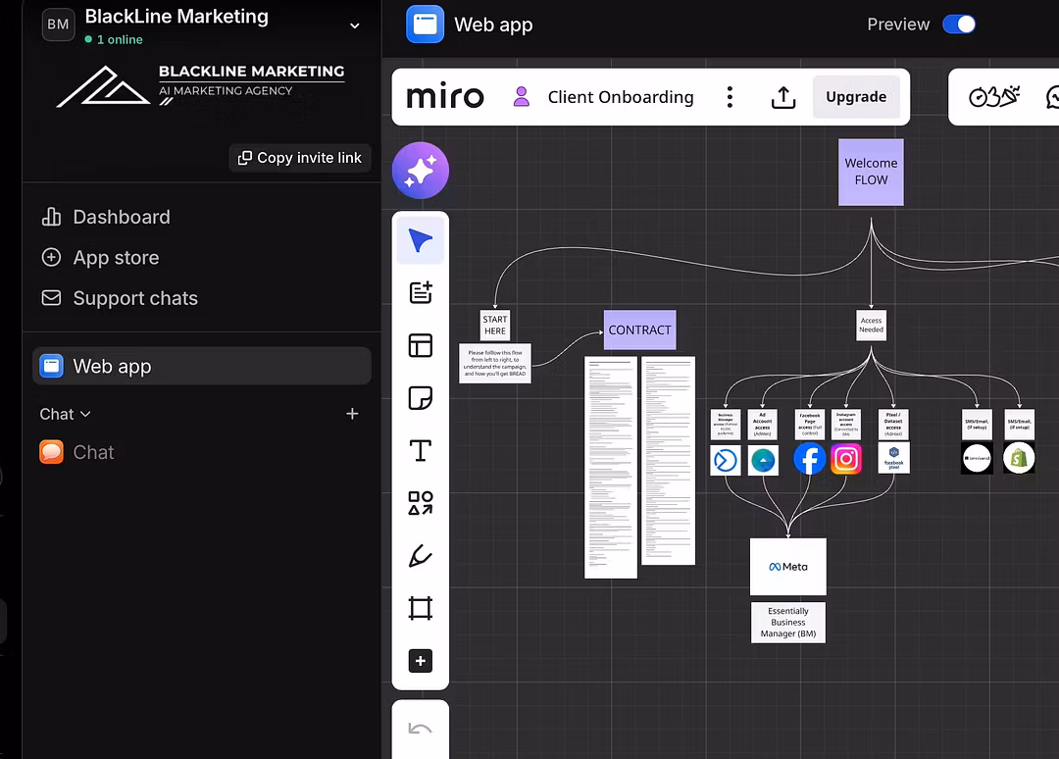Select the Welcome FLOW purple note
Image resolution: width=1059 pixels, height=759 pixels.
click(x=871, y=173)
